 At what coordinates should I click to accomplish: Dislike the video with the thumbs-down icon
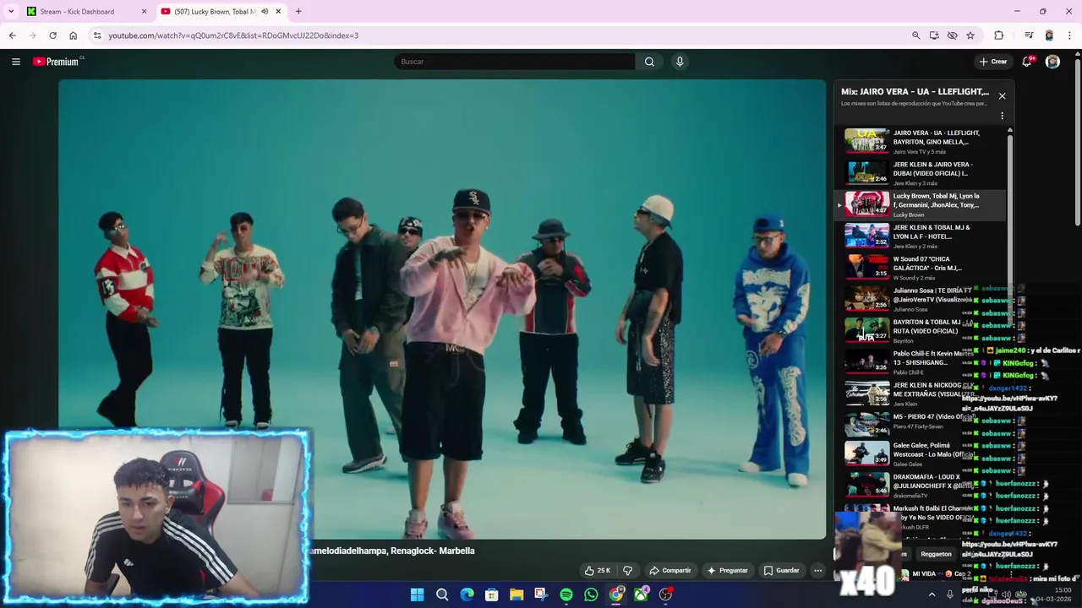coord(627,571)
